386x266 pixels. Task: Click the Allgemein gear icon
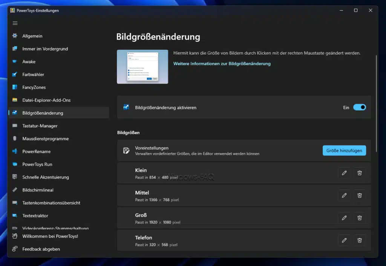tap(15, 36)
